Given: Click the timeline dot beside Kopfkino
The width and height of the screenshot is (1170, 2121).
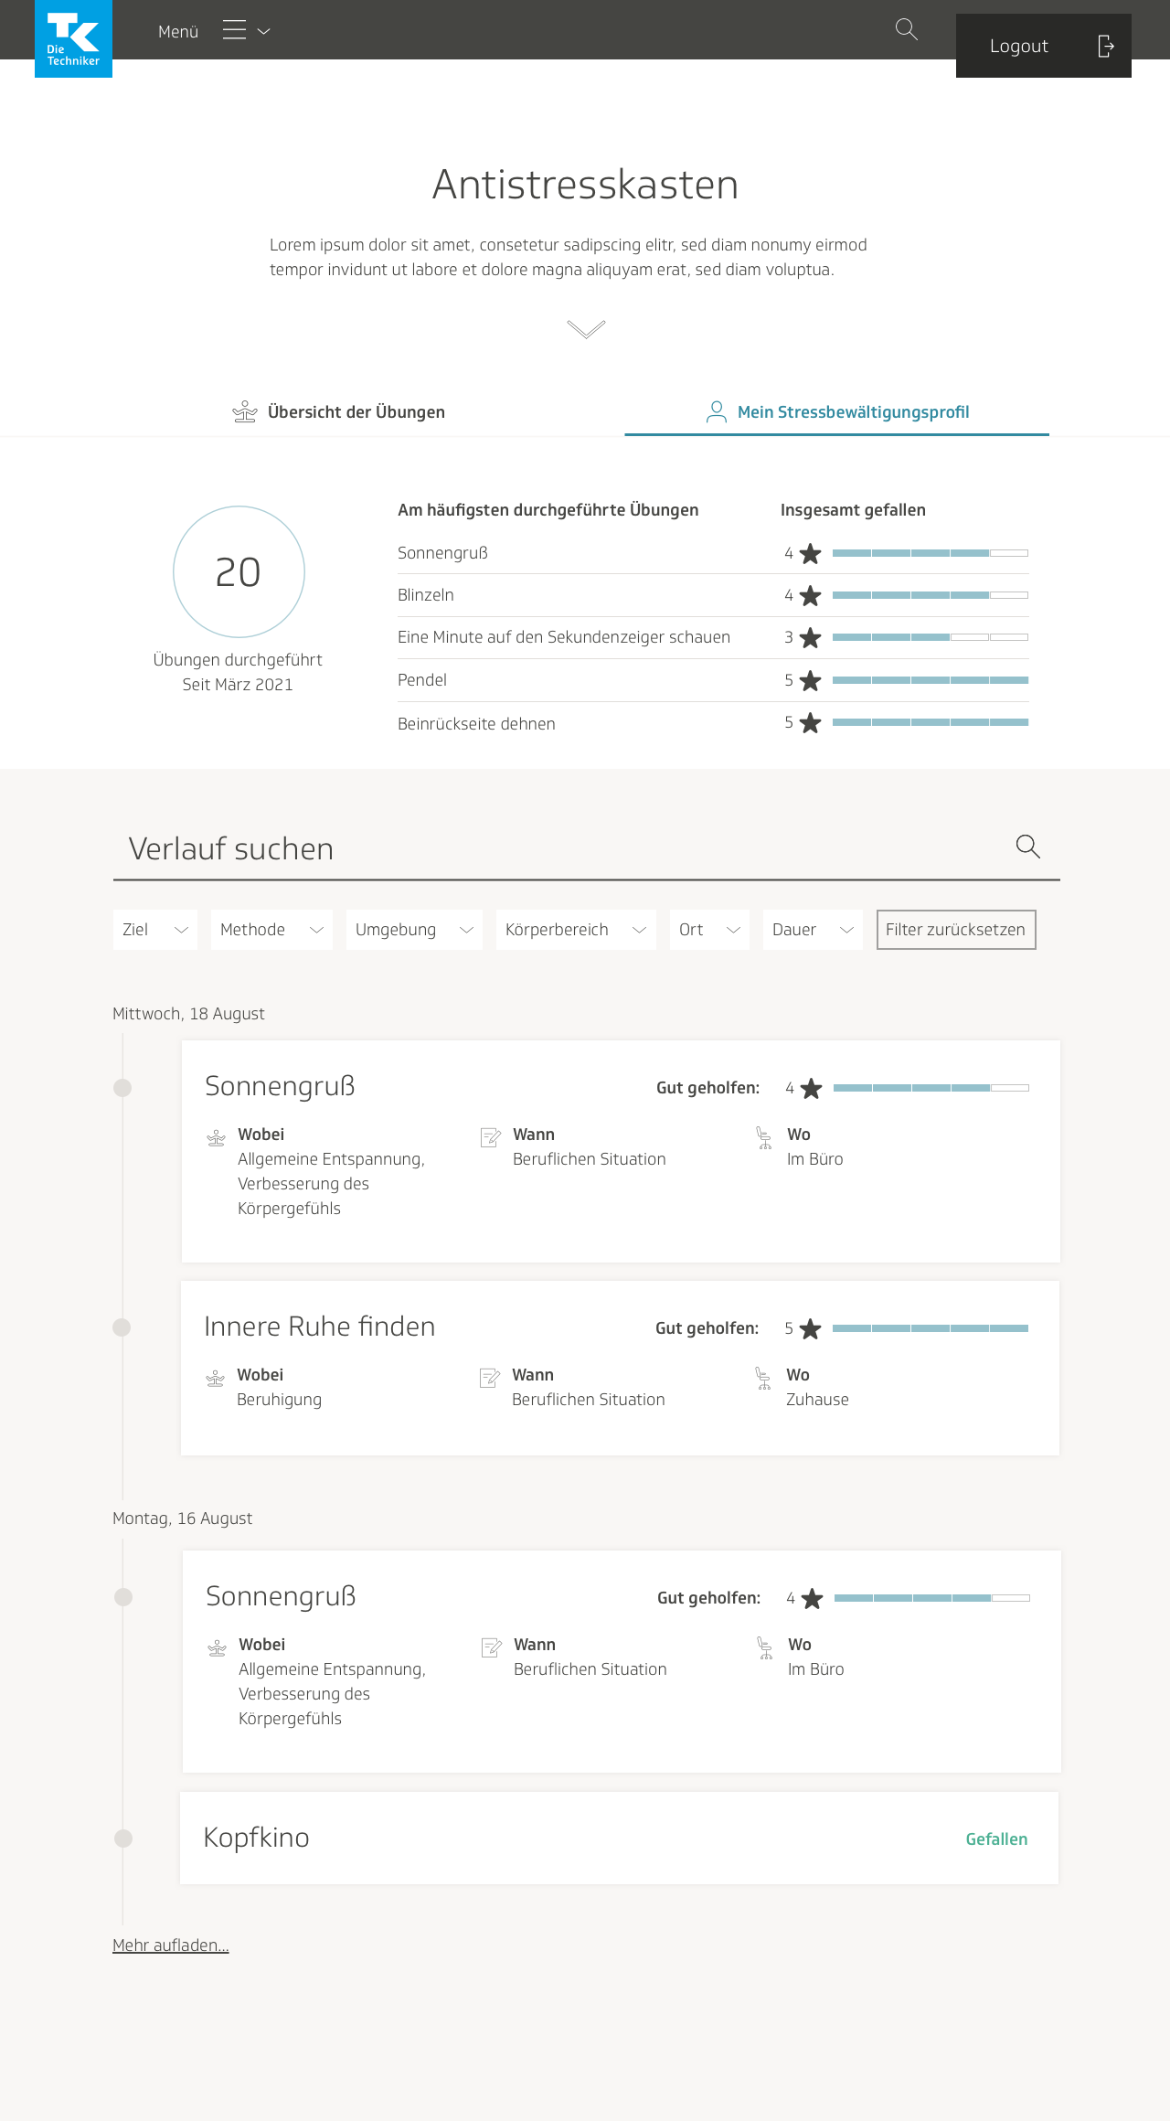Looking at the screenshot, I should pos(123,1839).
